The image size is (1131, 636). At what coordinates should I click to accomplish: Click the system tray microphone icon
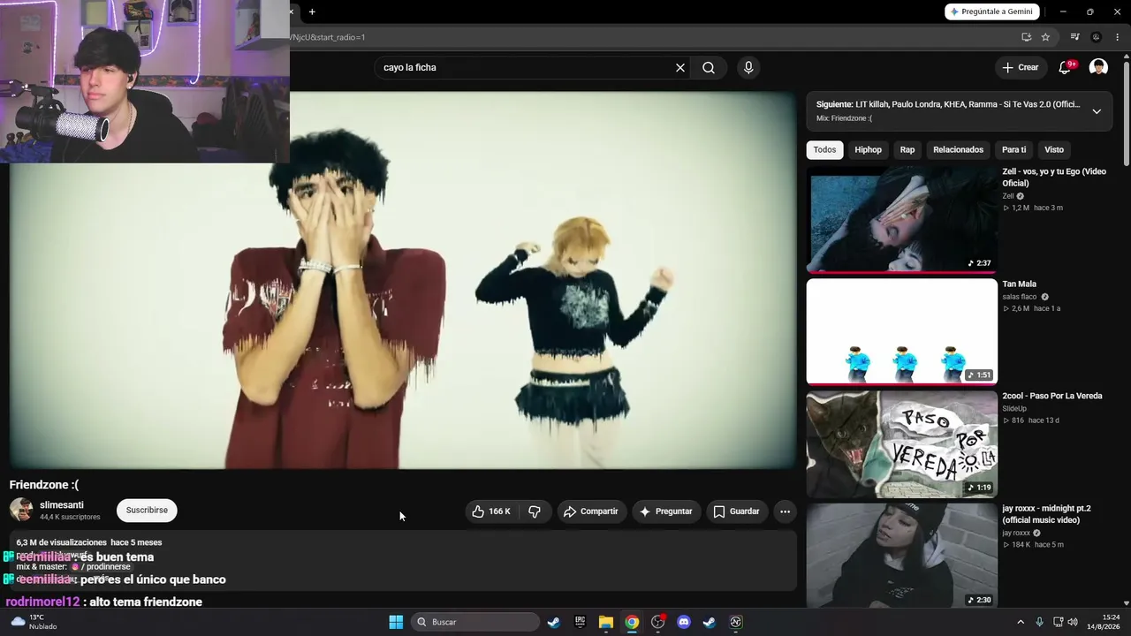click(x=1039, y=622)
